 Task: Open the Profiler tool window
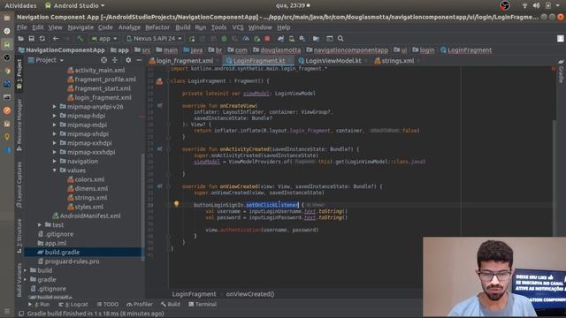(140, 305)
